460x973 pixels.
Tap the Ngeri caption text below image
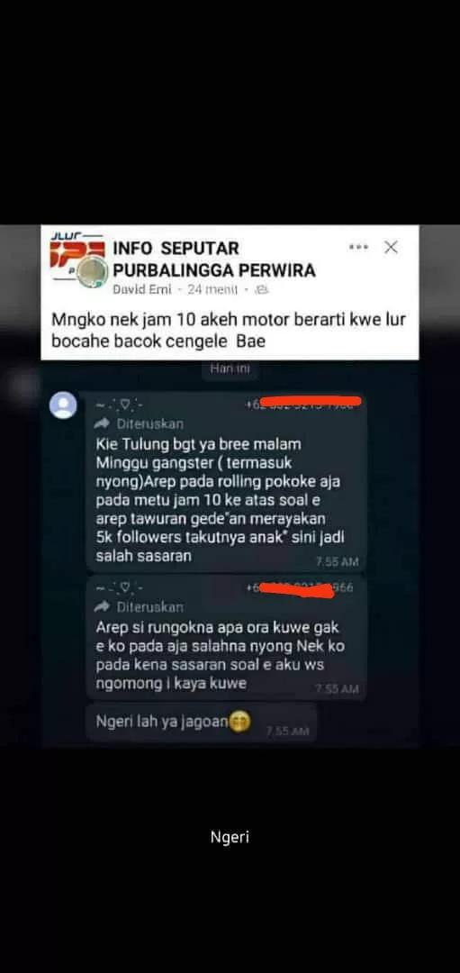(230, 837)
